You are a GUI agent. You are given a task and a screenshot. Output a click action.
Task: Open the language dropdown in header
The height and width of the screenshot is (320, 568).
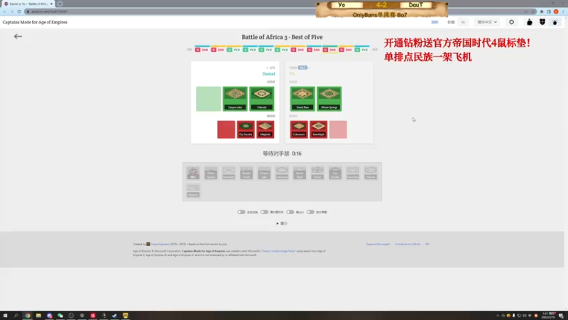[487, 22]
